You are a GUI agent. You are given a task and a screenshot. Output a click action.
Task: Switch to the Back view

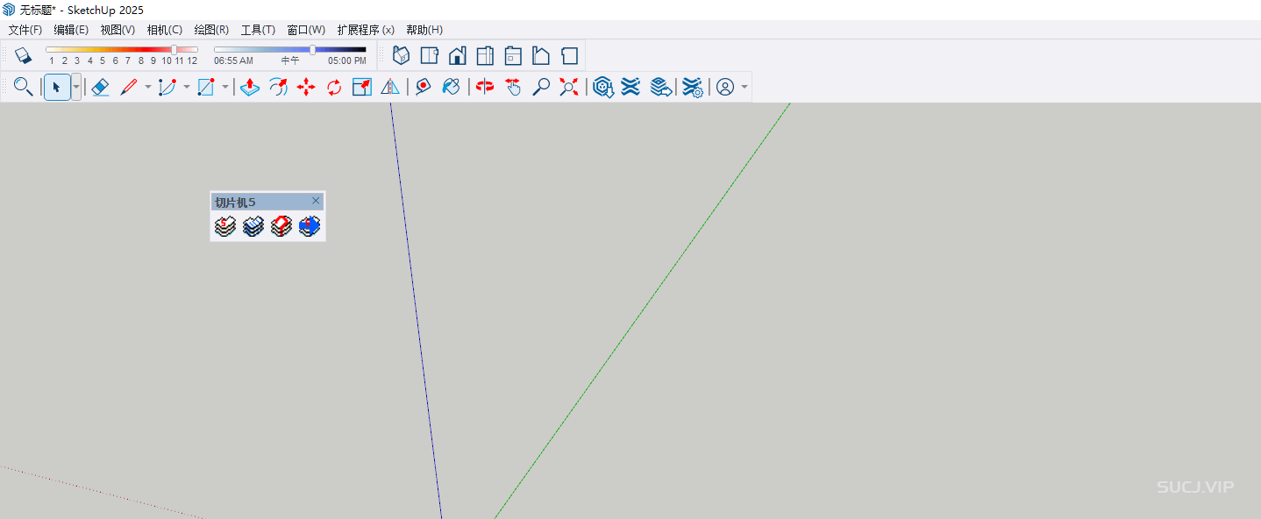tap(513, 55)
